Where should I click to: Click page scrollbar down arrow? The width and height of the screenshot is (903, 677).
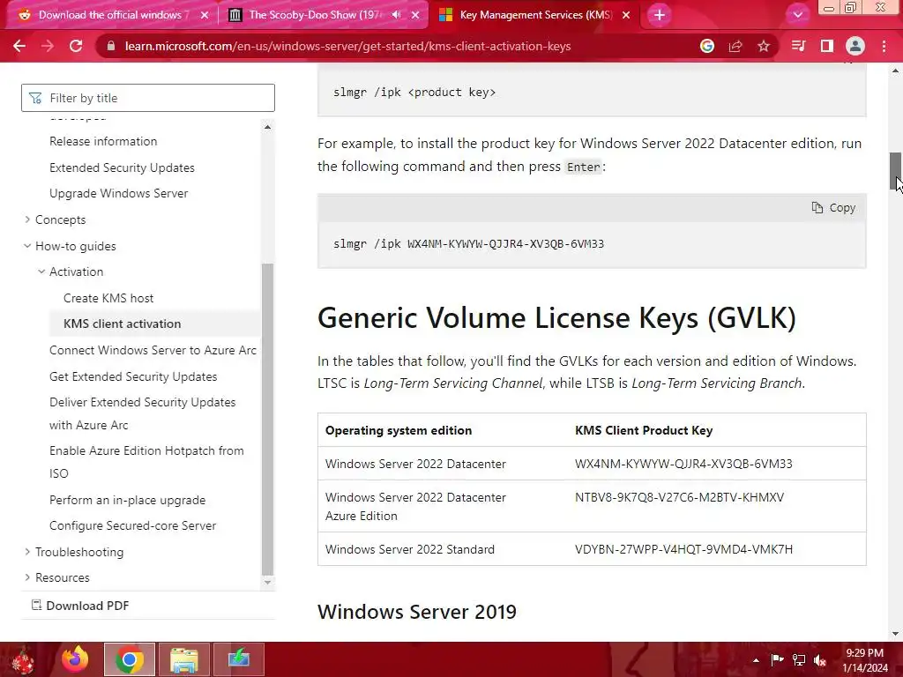coord(896,634)
